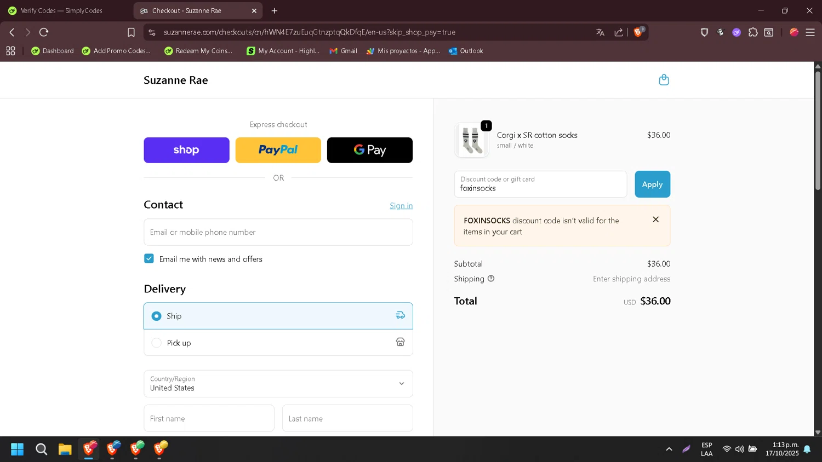
Task: Open the Outlook bookmark
Action: click(x=466, y=51)
